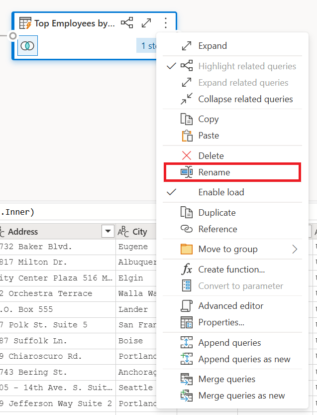317x415 pixels.
Task: Open Advanced editor from menu
Action: click(232, 306)
